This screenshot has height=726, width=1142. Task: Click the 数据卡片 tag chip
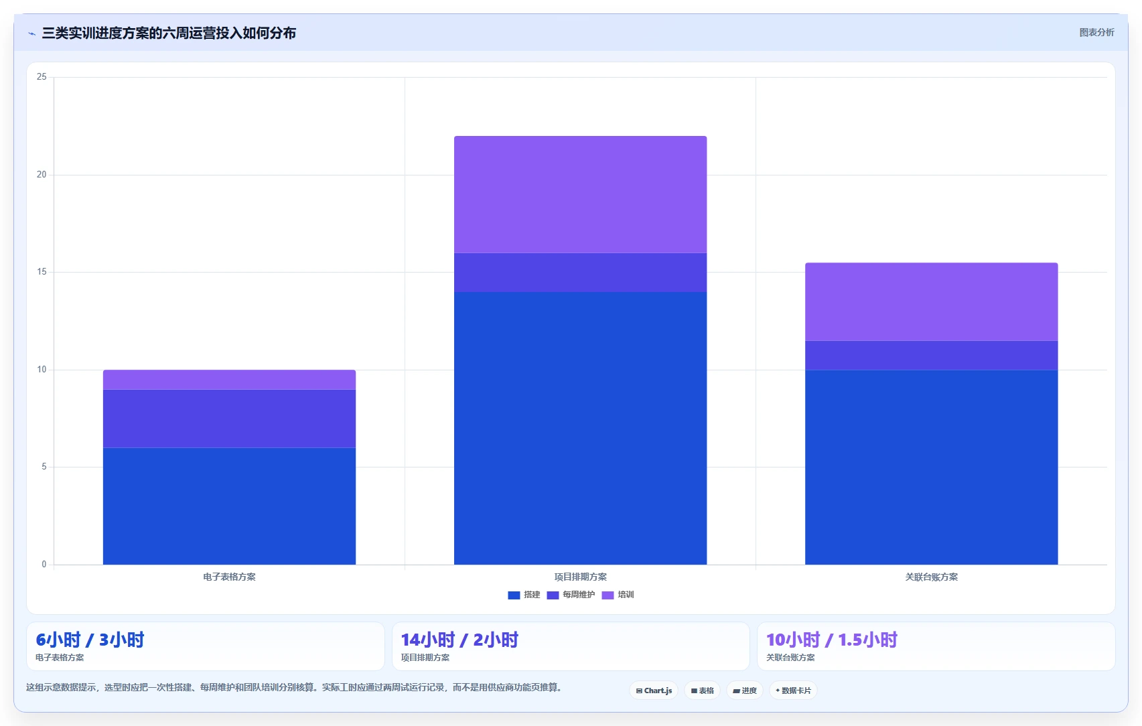click(793, 691)
